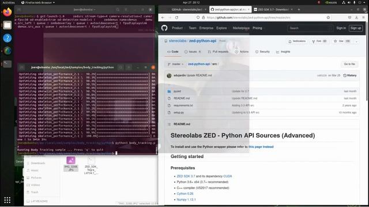Expand the Product menu on GitHub header

tap(178, 28)
